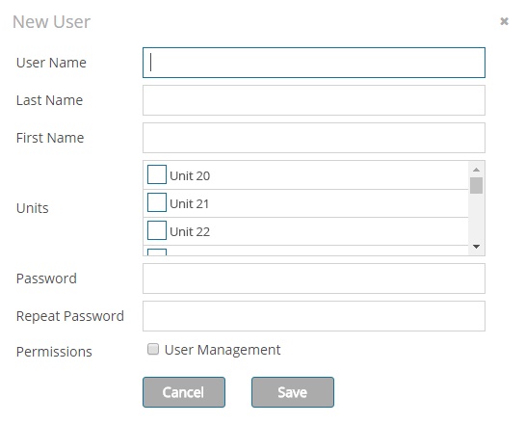Focus the User Name text field
525x424 pixels.
pyautogui.click(x=314, y=63)
